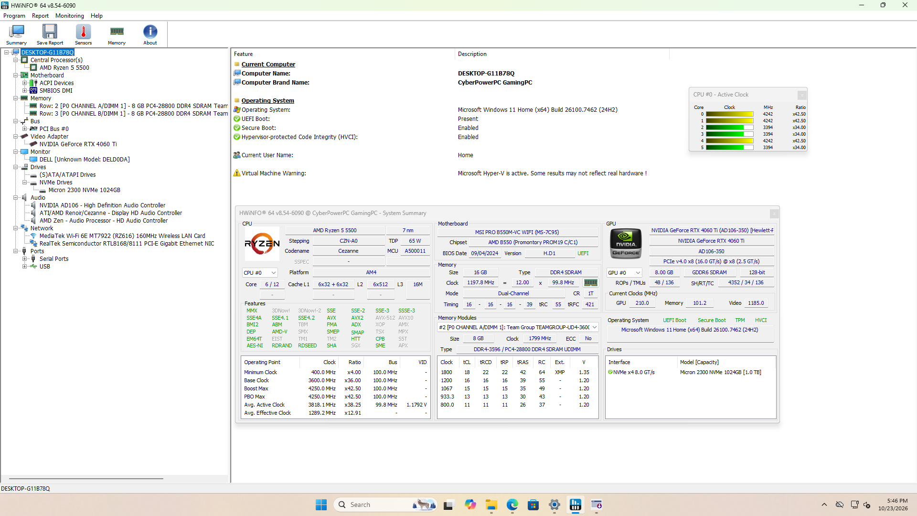917x516 pixels.
Task: Collapse the Central Processor(s) tree node
Action: pos(16,60)
